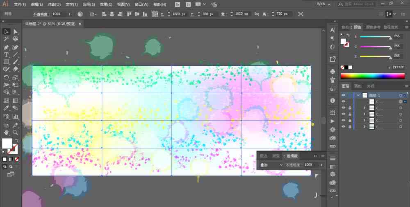This screenshot has height=207, width=410.
Task: Unlock the bottom sublayer's lock icon
Action: click(350, 126)
